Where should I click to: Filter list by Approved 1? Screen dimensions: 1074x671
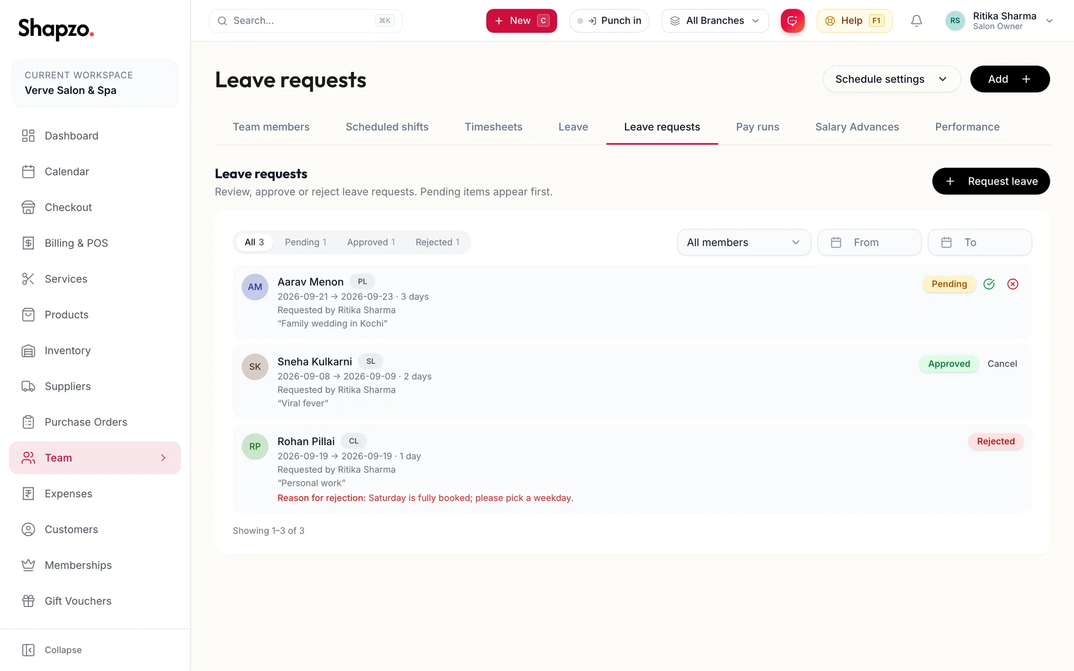coord(371,242)
